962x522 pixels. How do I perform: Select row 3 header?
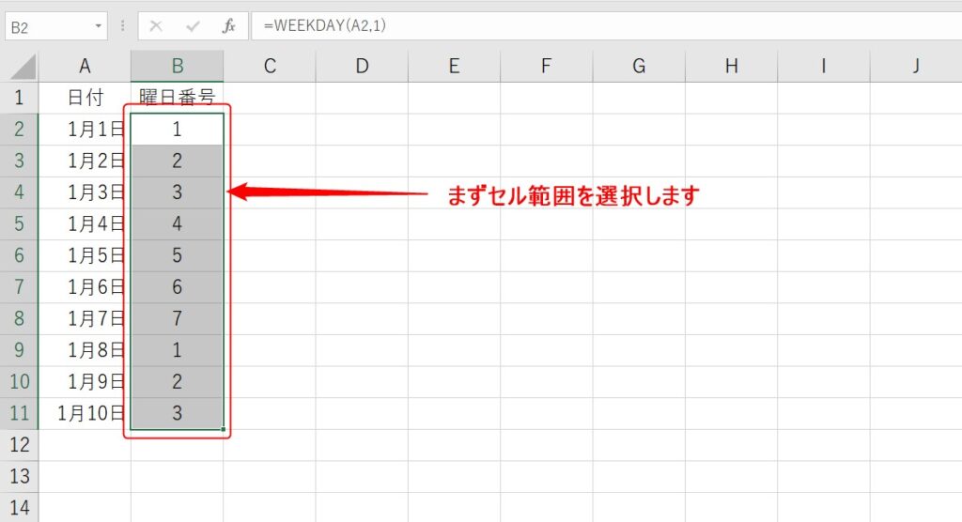point(19,161)
